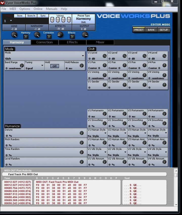Viewport: 182px width, 215px height.
Task: Click the V4 Gender knob
Action: pos(164,85)
